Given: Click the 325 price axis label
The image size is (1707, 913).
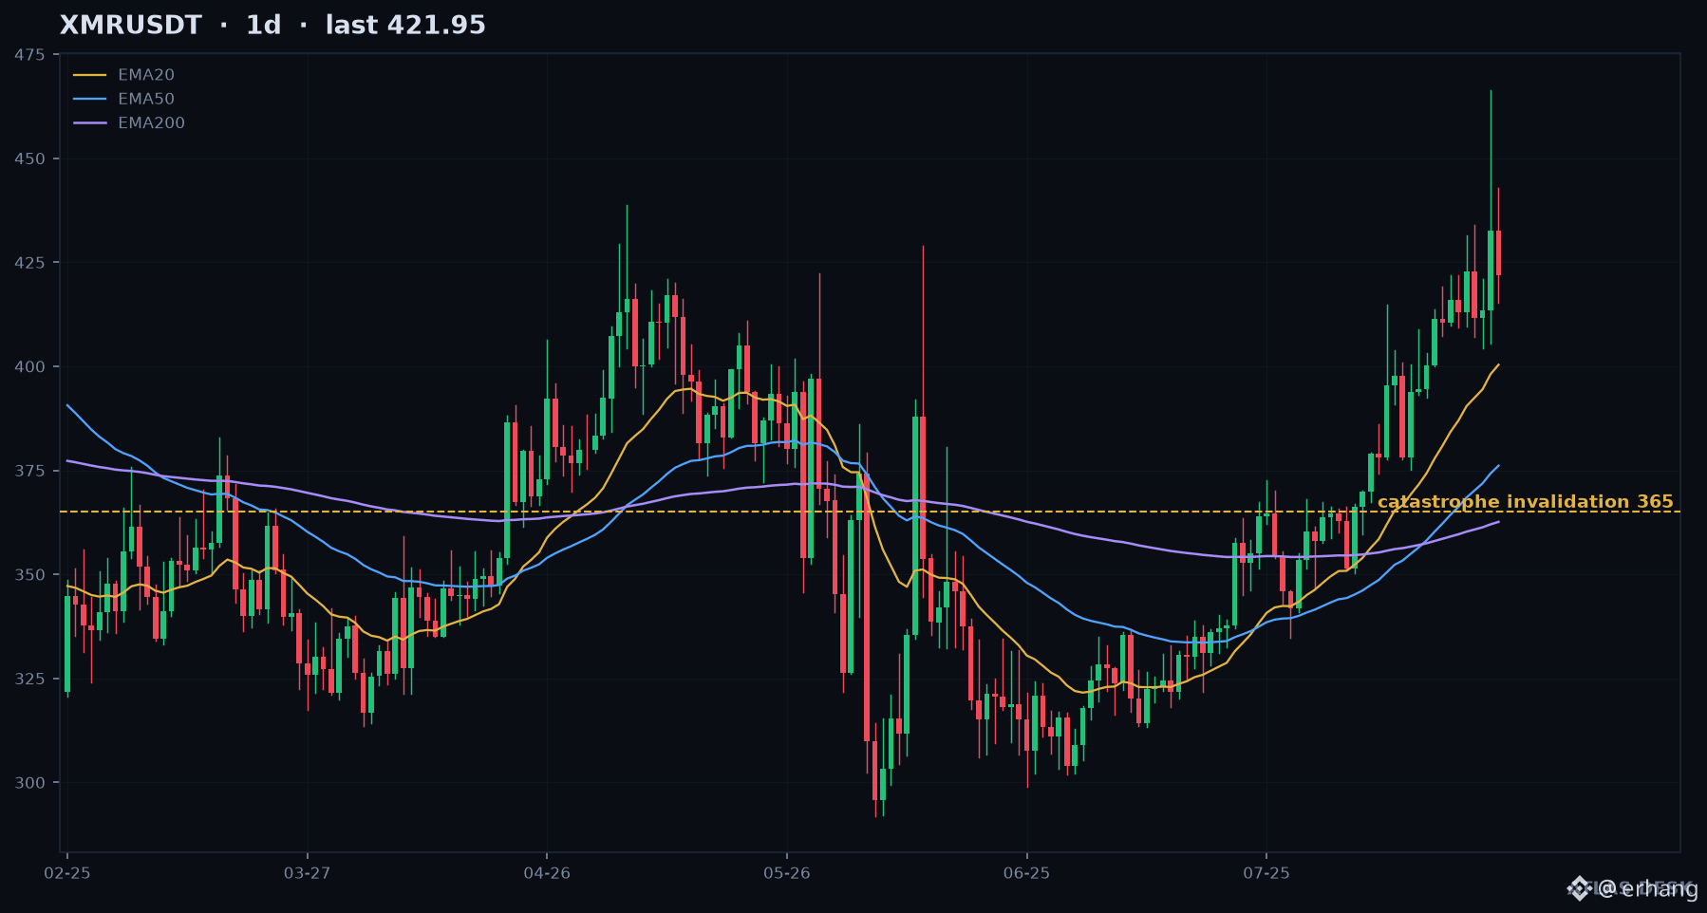Looking at the screenshot, I should click(x=29, y=679).
